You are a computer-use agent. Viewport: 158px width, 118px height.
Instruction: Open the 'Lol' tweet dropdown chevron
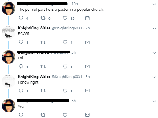pos(154,53)
